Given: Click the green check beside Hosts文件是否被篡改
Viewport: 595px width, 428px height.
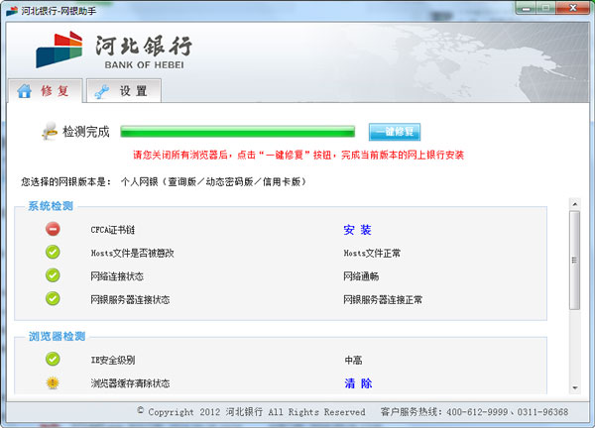Looking at the screenshot, I should pyautogui.click(x=53, y=253).
